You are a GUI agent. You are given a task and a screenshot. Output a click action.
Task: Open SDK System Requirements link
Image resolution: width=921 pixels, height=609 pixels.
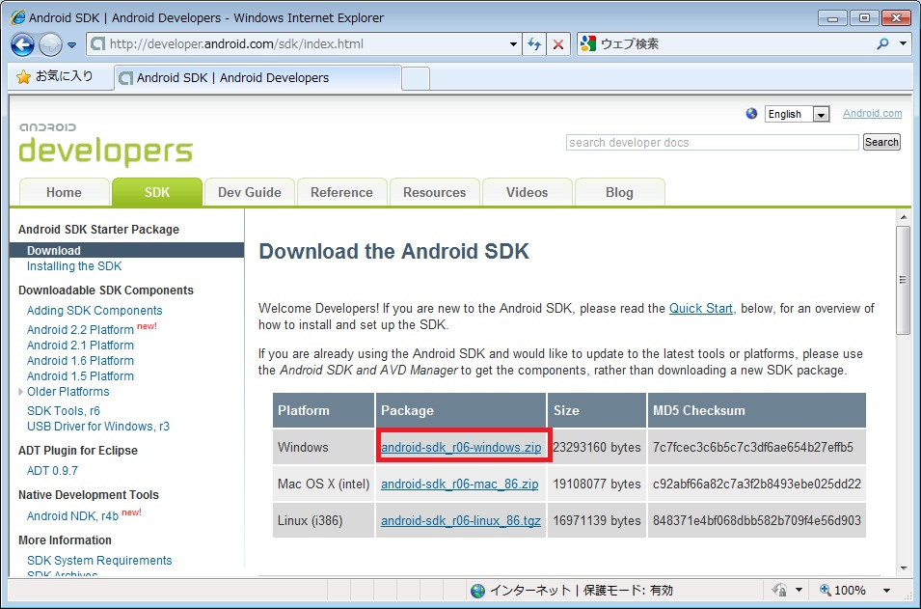(x=99, y=560)
